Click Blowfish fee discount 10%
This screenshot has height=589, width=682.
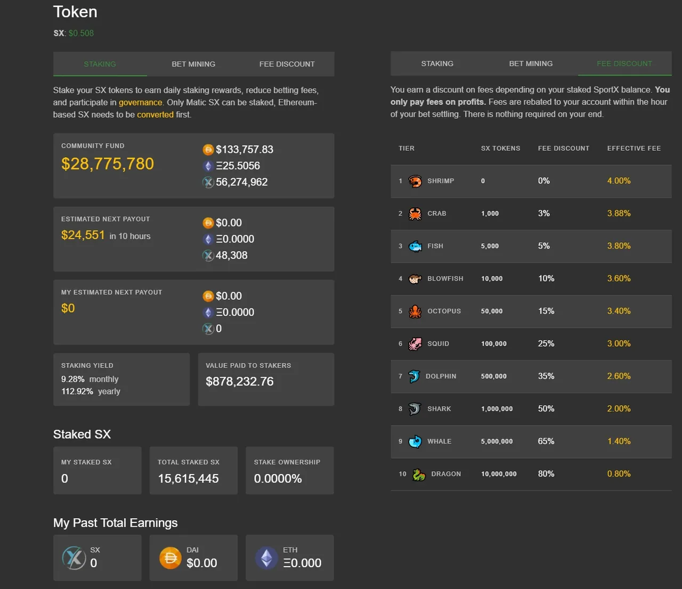546,279
